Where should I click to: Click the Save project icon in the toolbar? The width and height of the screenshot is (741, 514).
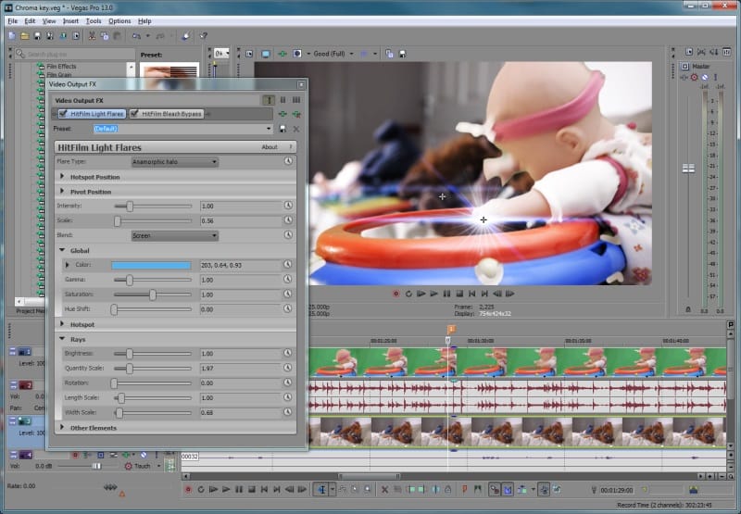click(x=37, y=36)
